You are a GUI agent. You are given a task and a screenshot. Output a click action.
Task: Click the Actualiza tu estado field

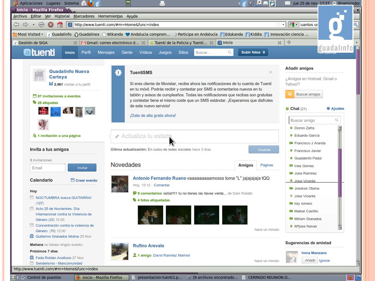[x=195, y=136]
